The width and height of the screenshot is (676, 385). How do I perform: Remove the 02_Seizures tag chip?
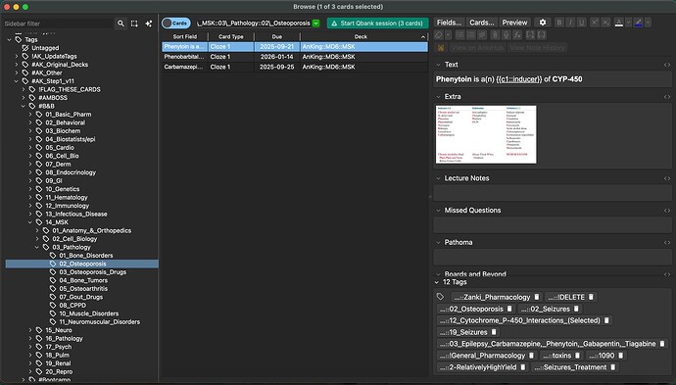[576, 309]
